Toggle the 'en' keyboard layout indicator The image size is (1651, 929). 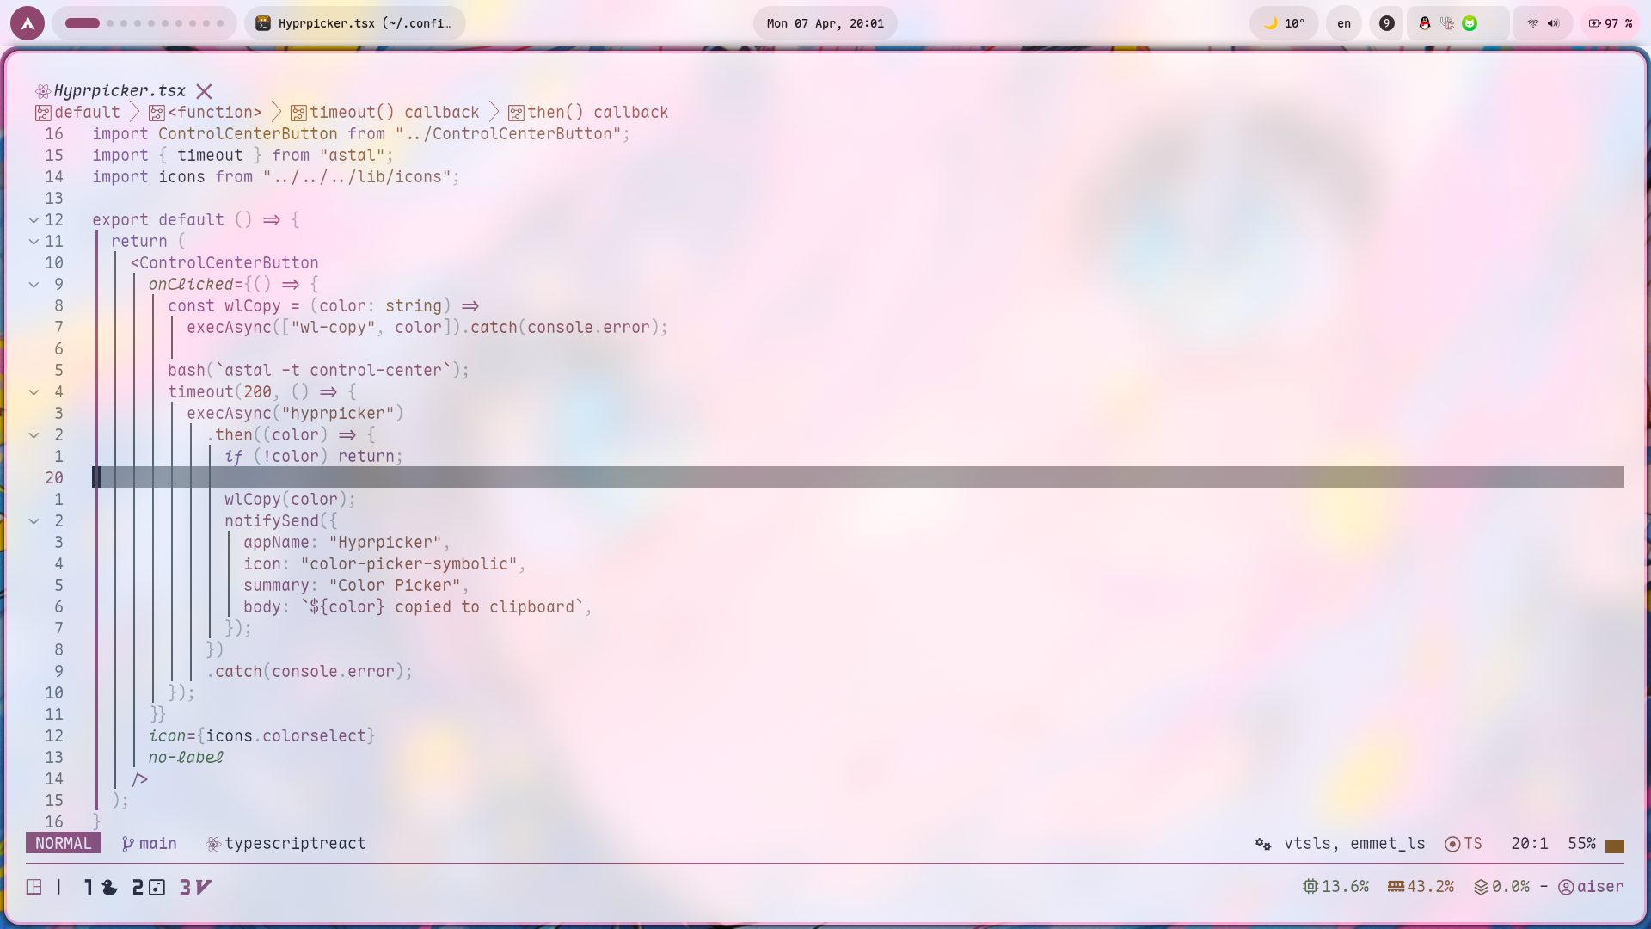(1343, 23)
